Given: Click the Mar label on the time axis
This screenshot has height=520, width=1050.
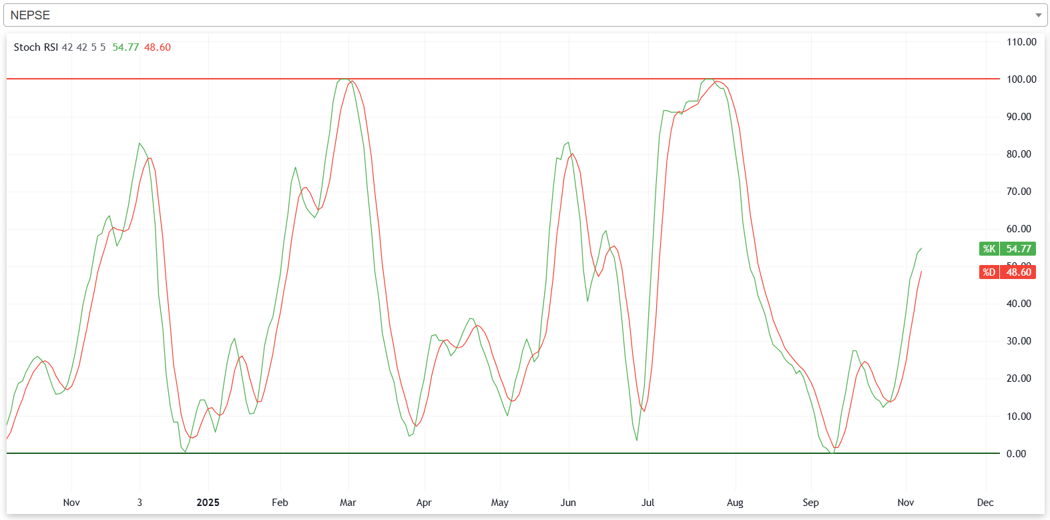Looking at the screenshot, I should (348, 503).
